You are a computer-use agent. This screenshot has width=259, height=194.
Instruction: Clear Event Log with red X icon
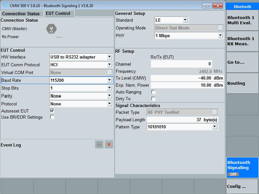tap(109, 145)
